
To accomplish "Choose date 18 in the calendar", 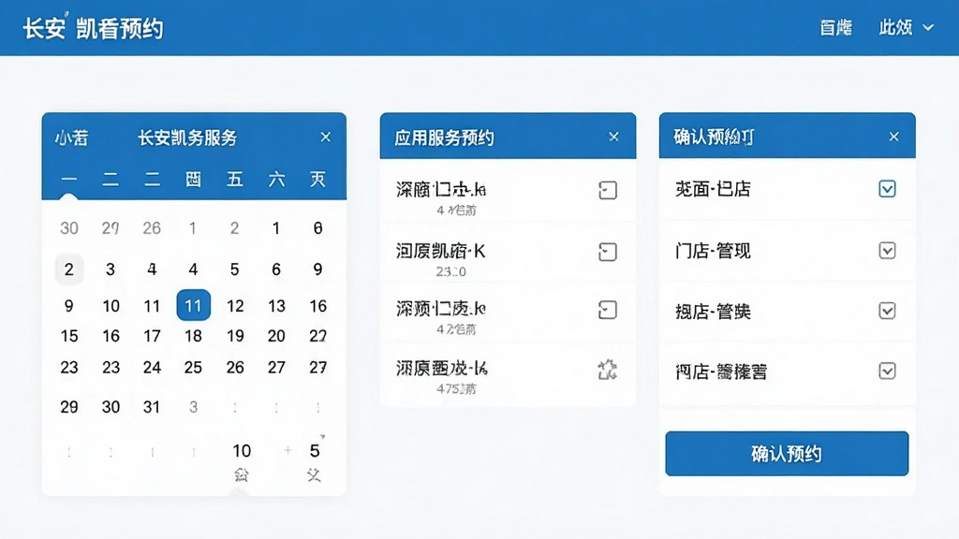I will click(193, 336).
